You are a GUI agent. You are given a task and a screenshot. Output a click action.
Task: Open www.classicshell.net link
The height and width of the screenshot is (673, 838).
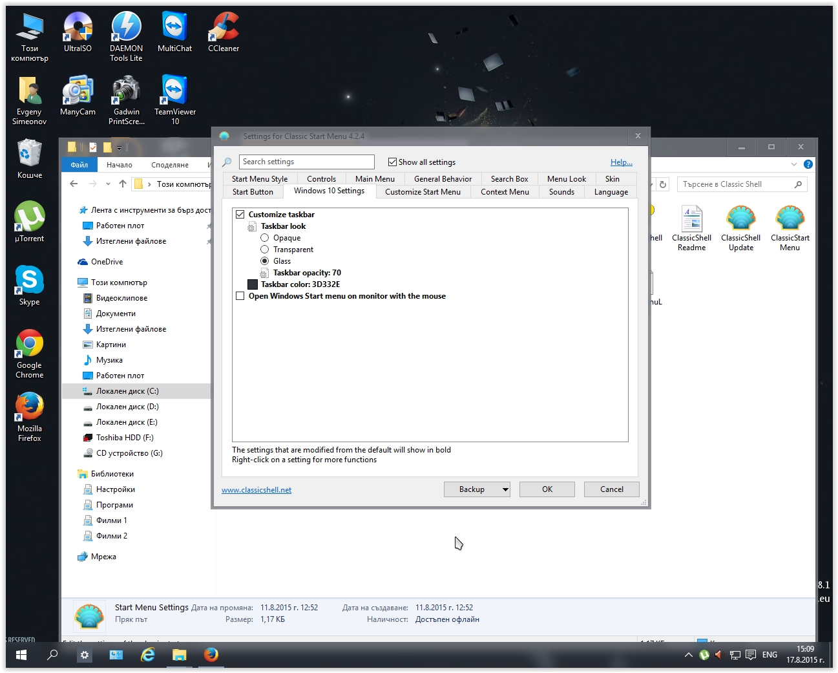click(x=257, y=490)
